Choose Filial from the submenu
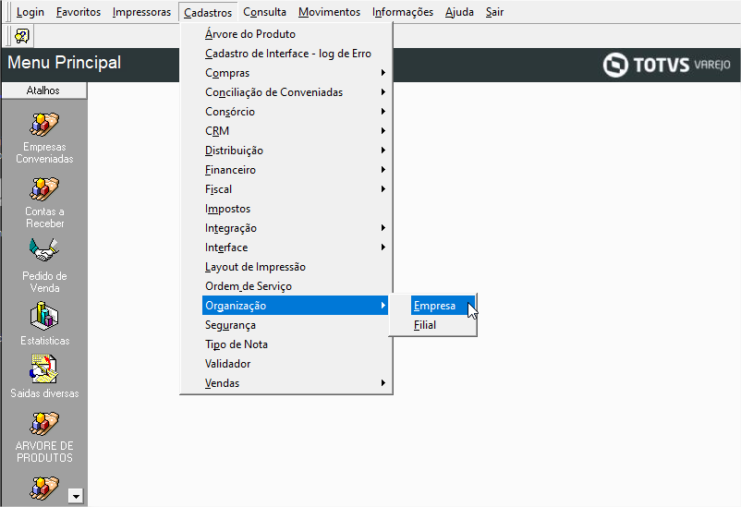Viewport: 741px width, 507px height. pyautogui.click(x=425, y=325)
